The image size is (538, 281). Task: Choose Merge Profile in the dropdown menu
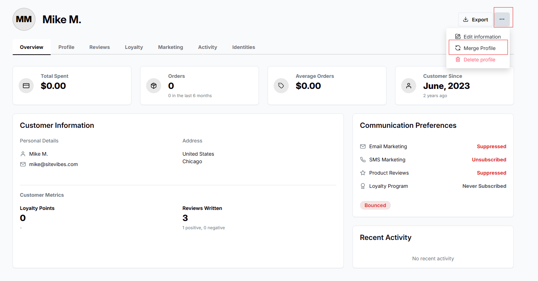[478, 48]
